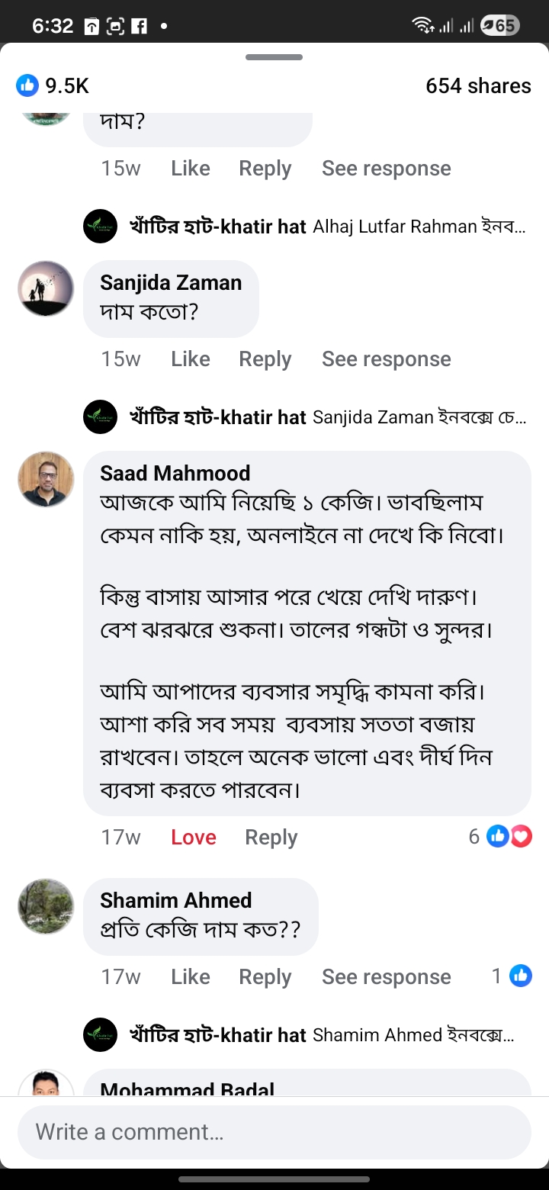
Task: Open Shamim Ahmed's profile picture
Action: 46,906
